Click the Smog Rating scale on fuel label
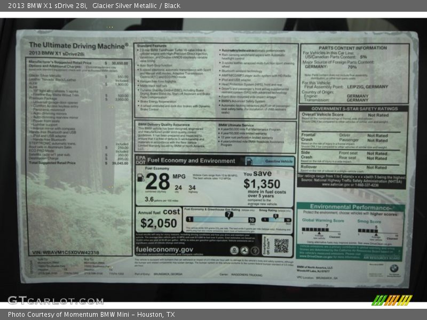This screenshot has width=427, height=320. click(x=276, y=219)
